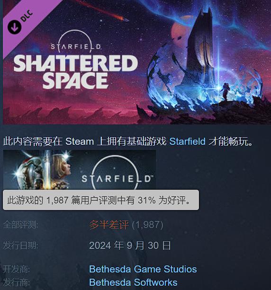The image size is (271, 290).
Task: Click the red comet in header artwork
Action: tap(104, 11)
